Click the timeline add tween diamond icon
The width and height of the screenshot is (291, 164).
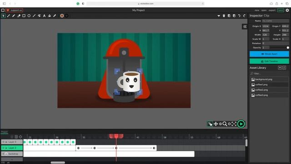(20, 137)
